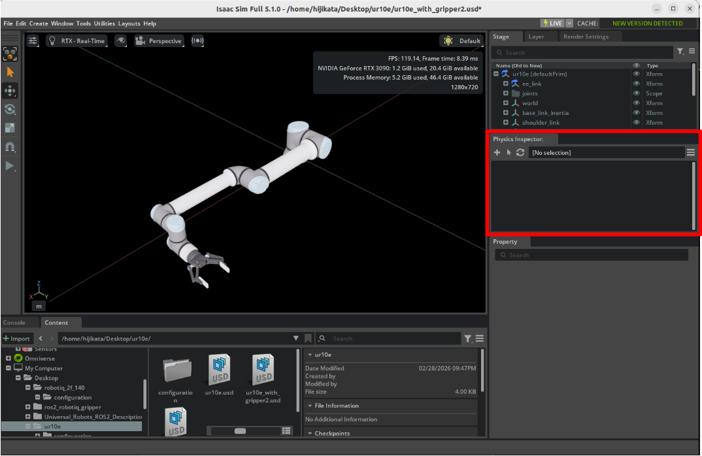Select the arrow selection tool

(10, 73)
